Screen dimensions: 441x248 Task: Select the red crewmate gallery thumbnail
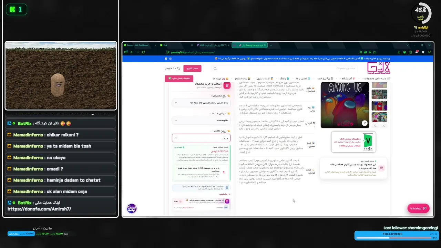(379, 105)
